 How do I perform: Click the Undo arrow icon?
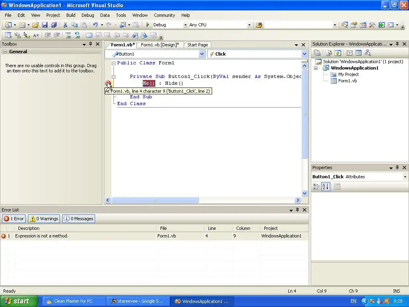click(95, 25)
